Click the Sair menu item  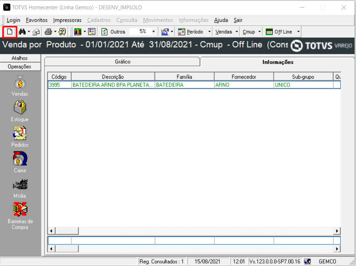pyautogui.click(x=238, y=20)
